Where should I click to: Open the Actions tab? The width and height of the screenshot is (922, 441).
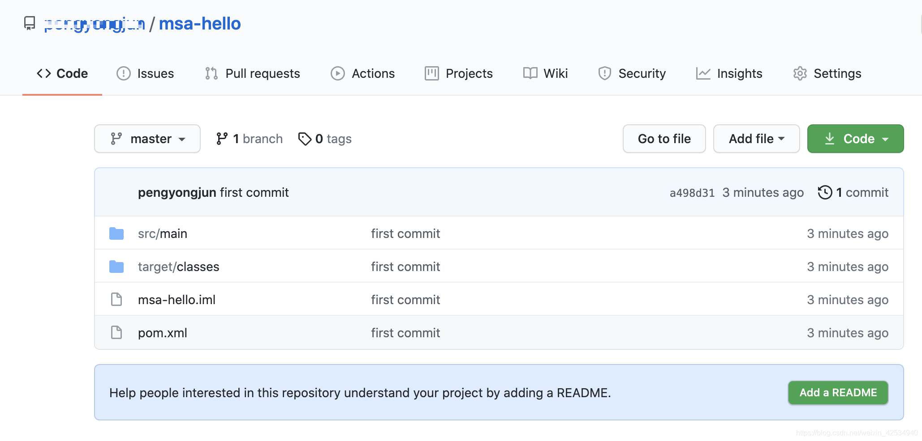pos(363,73)
